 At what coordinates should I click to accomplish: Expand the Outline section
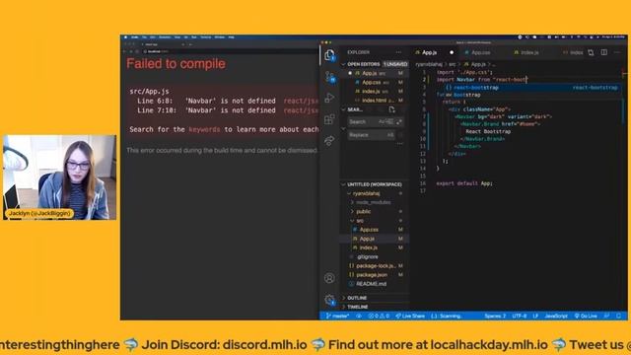(357, 298)
